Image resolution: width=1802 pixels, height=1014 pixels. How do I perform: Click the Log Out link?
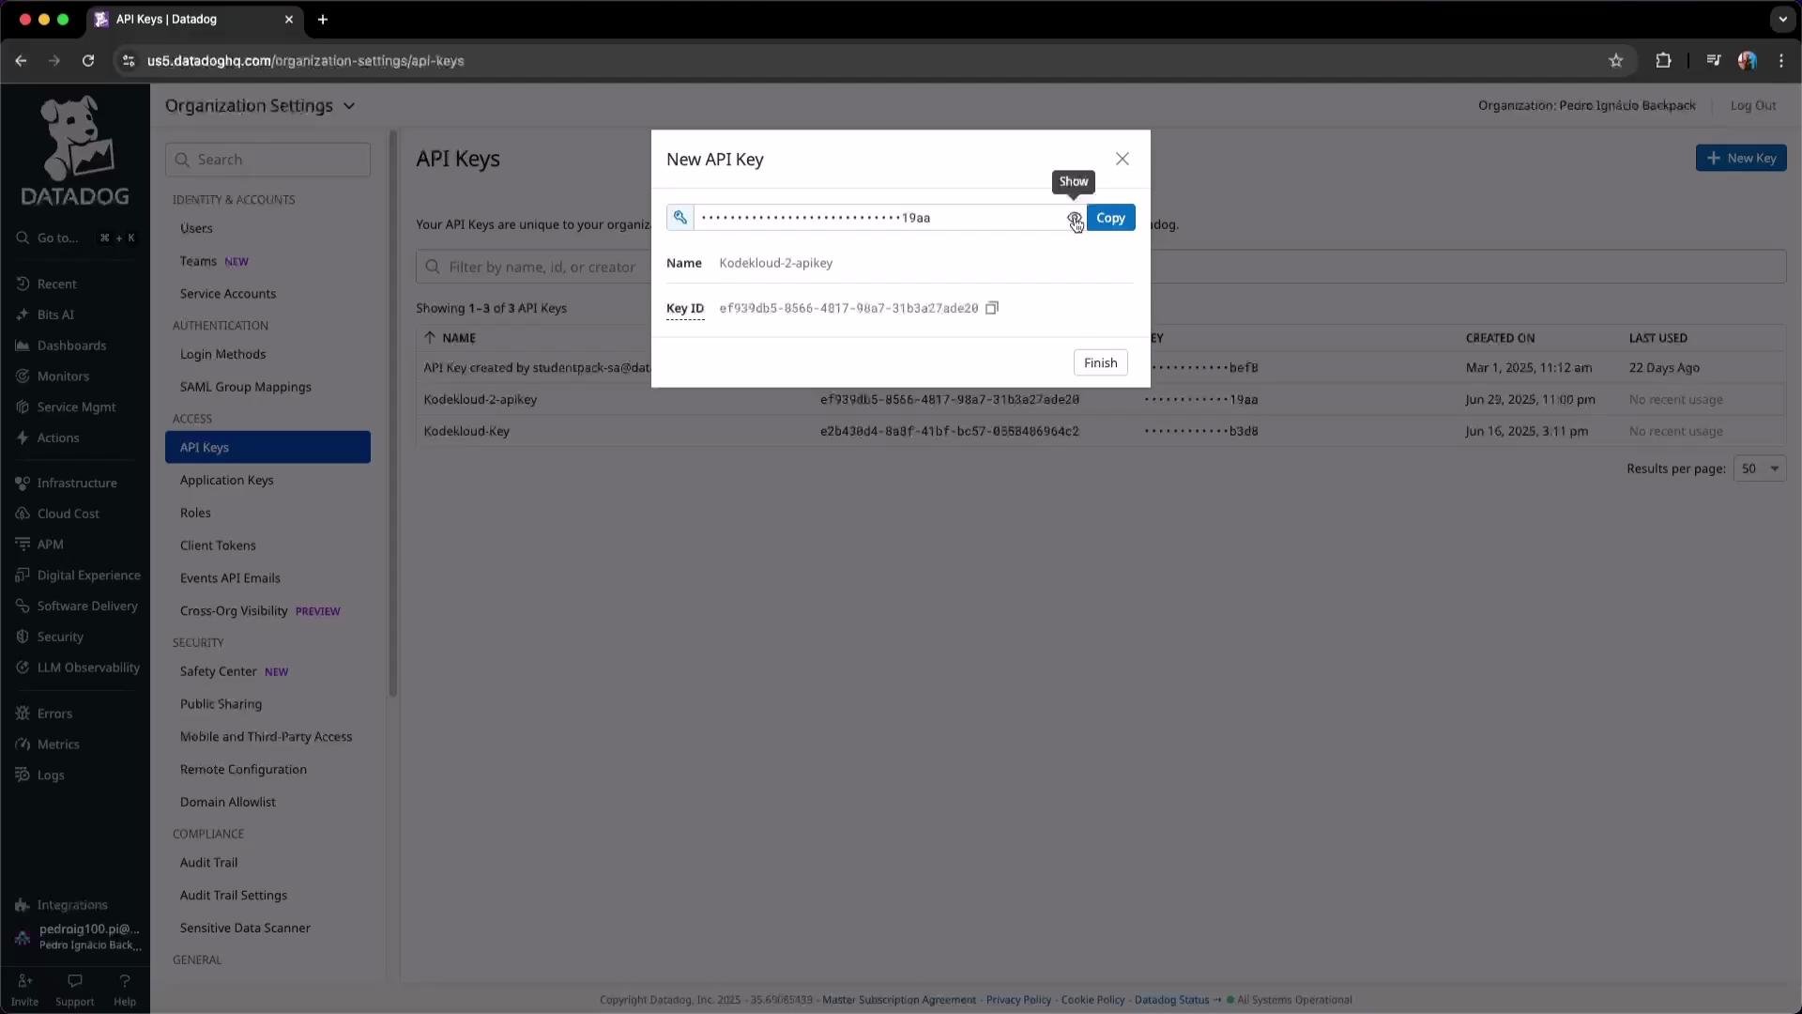(x=1752, y=105)
